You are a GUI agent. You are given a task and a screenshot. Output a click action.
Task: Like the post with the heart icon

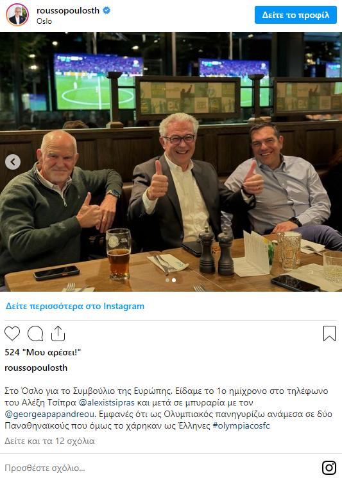[x=12, y=333]
